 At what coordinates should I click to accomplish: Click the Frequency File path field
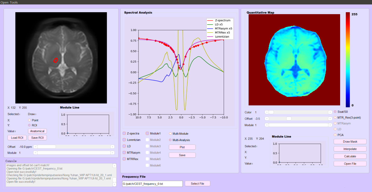152,184
